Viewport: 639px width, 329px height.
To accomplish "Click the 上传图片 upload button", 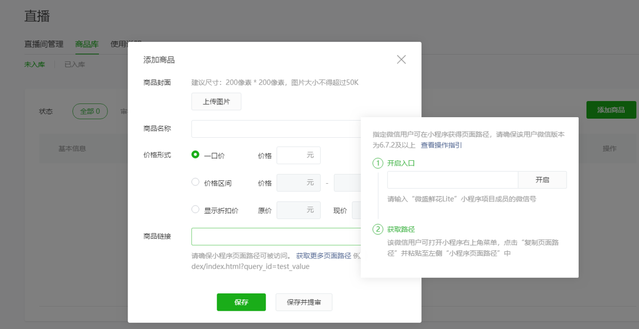I will (x=217, y=102).
